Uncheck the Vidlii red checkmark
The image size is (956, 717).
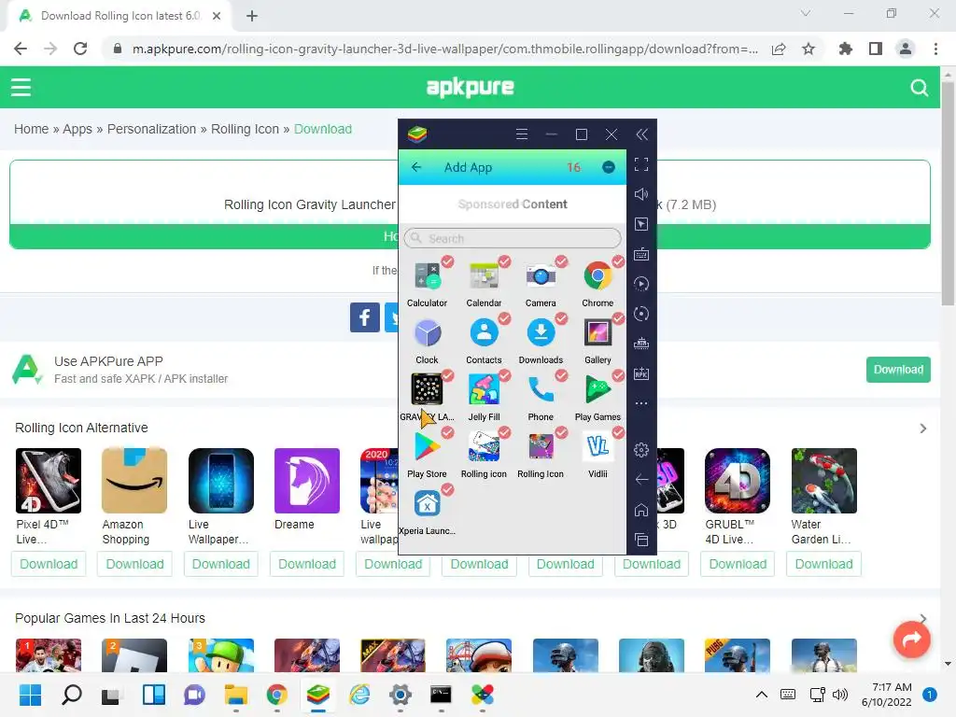(618, 432)
